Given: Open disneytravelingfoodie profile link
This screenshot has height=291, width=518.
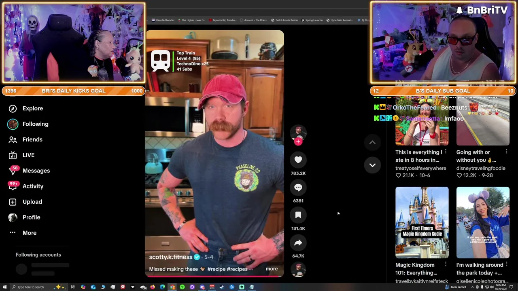Looking at the screenshot, I should coord(481,168).
